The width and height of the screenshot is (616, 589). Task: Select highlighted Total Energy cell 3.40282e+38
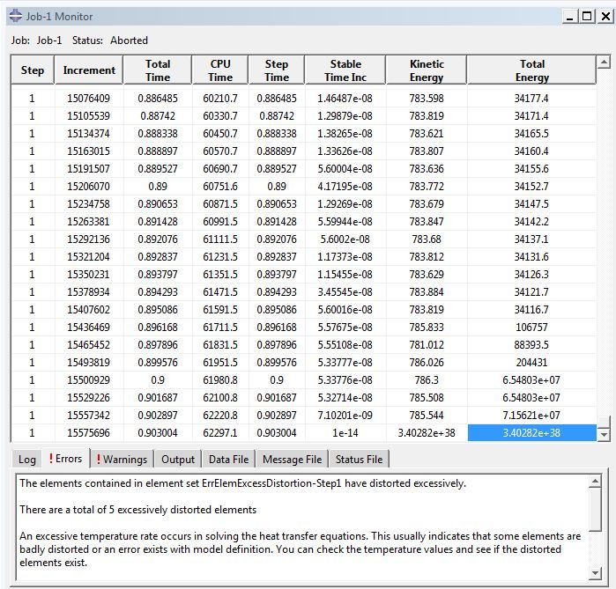click(532, 433)
